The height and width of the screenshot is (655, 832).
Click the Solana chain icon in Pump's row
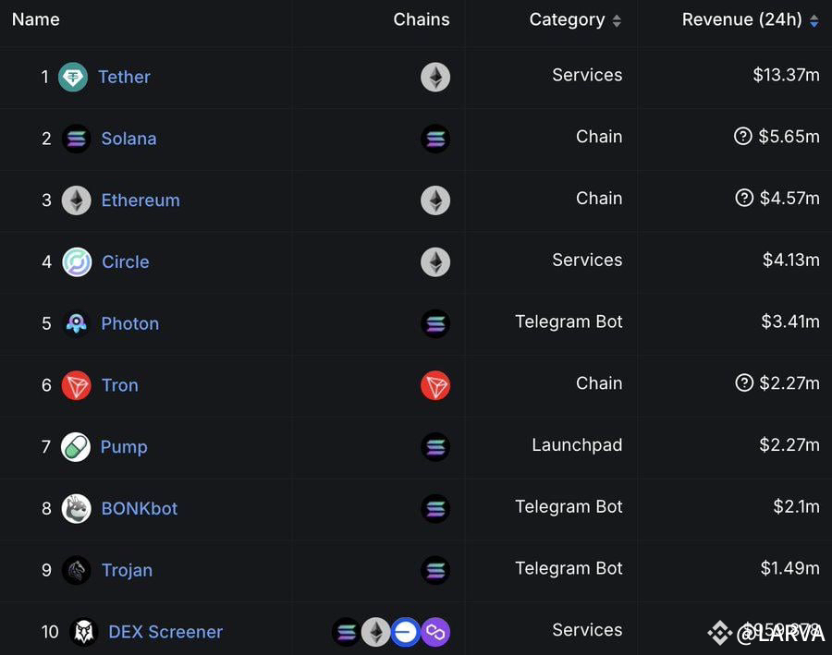[x=435, y=447]
